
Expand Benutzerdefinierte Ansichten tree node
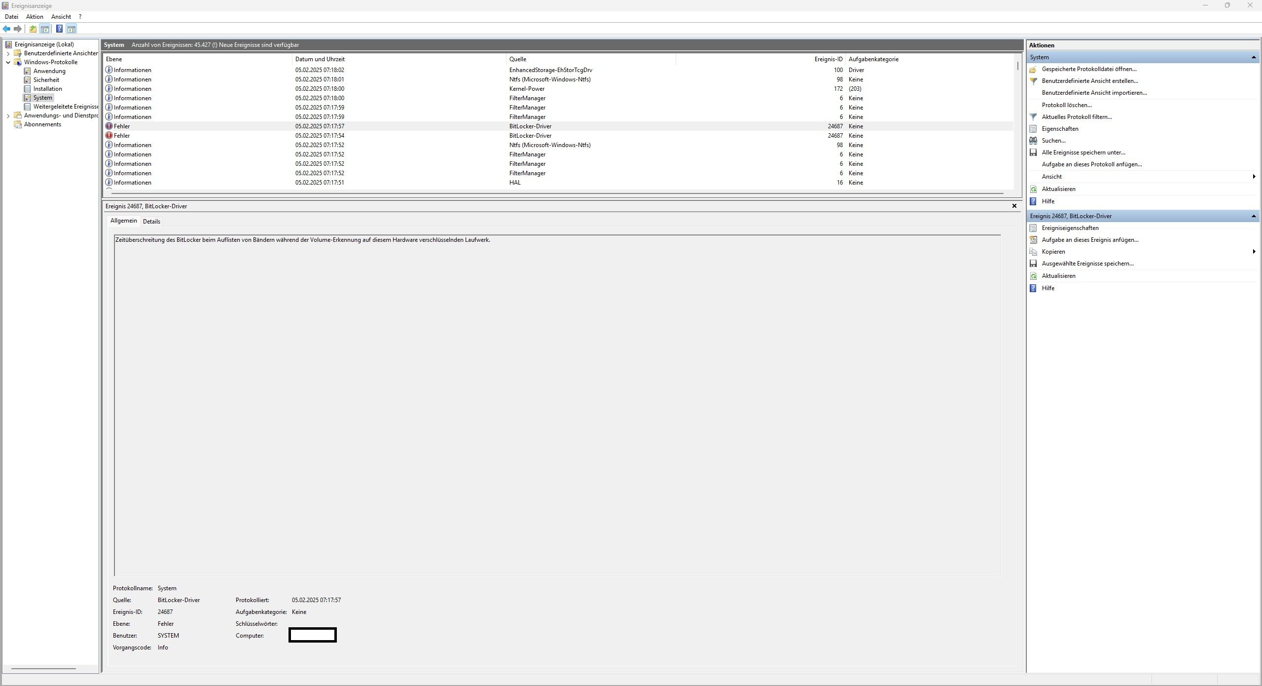tap(8, 53)
